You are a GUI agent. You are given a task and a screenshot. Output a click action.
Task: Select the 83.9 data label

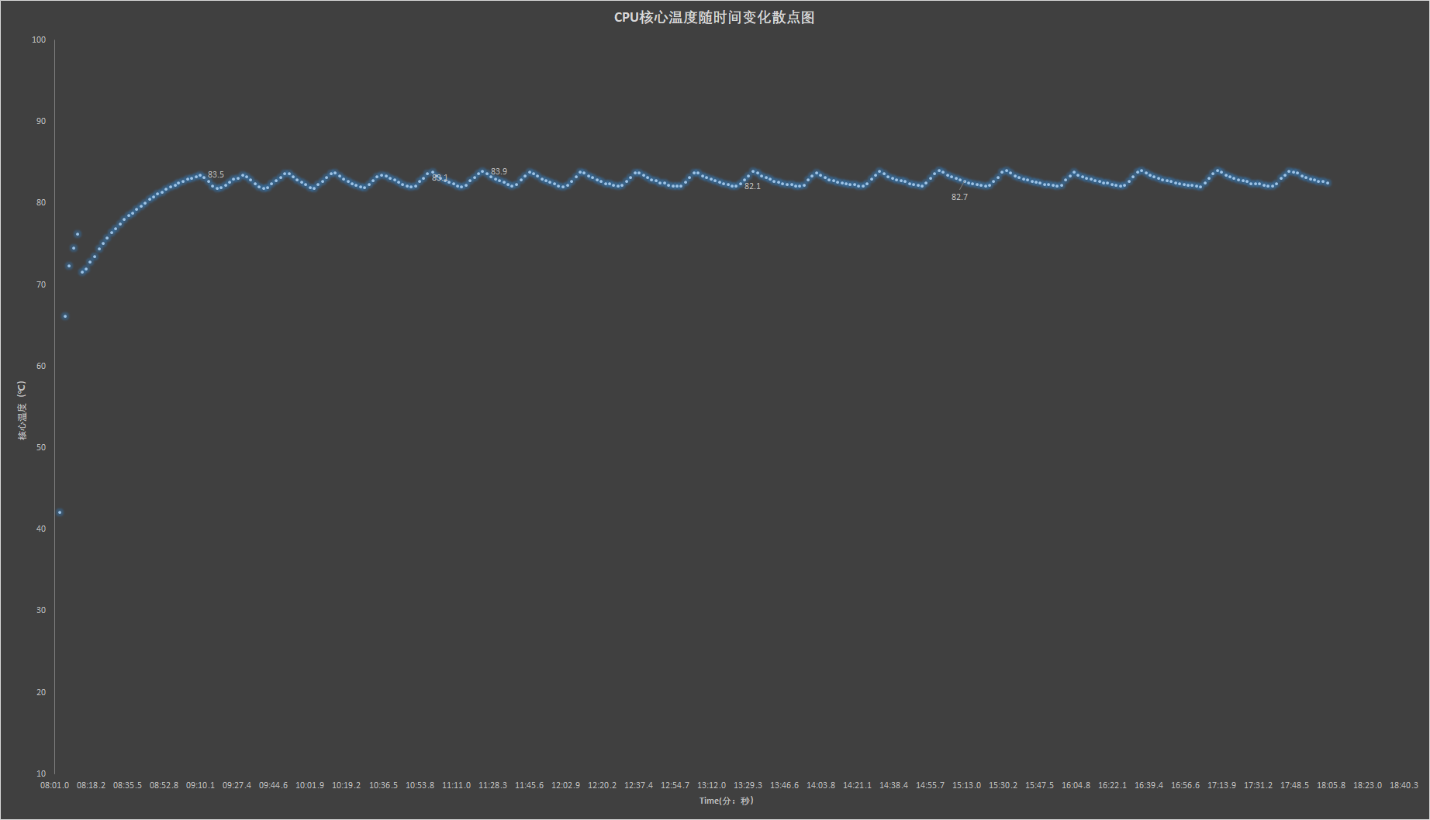pos(499,171)
